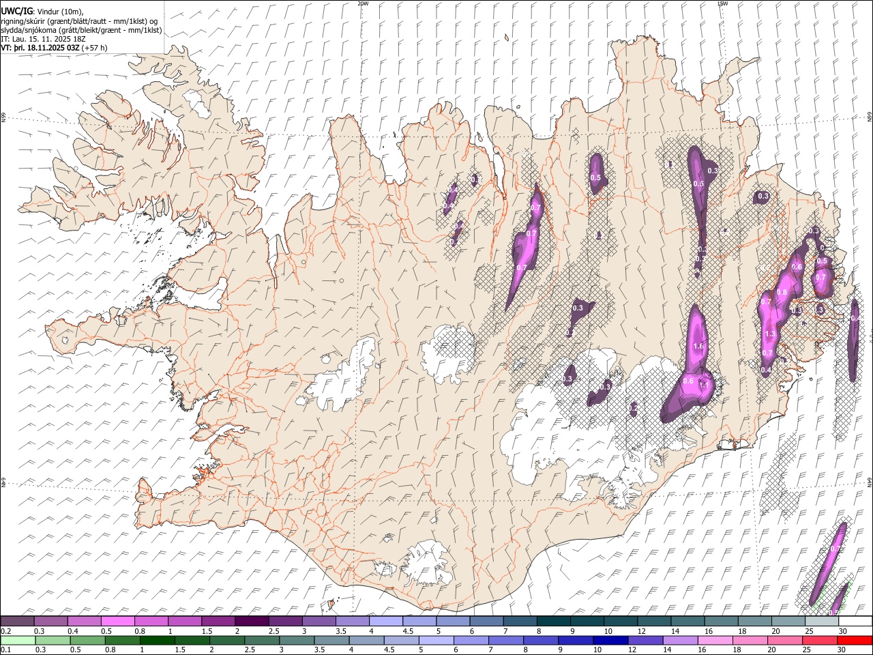Click the darkest green 1 swatch, lower legend row

[x=157, y=641]
